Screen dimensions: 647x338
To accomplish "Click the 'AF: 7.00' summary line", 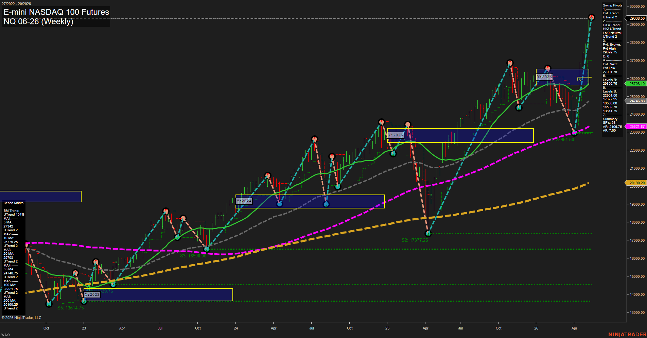I will click(609, 130).
